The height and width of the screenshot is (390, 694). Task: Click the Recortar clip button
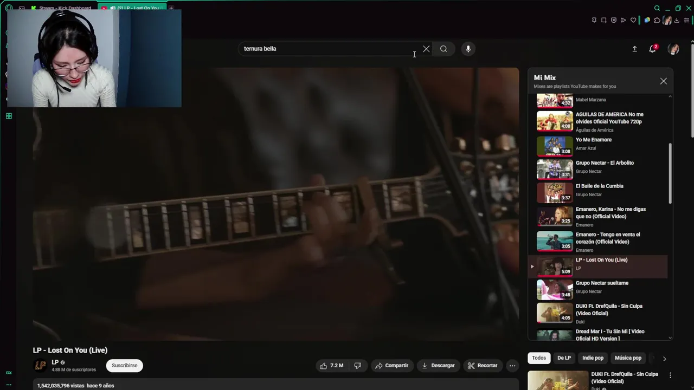point(483,366)
